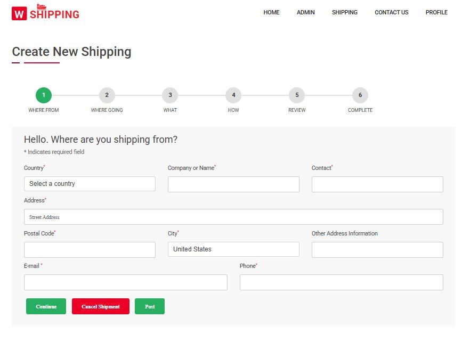This screenshot has height=342, width=462.
Task: Go to step 2 Where Going
Action: pos(107,95)
